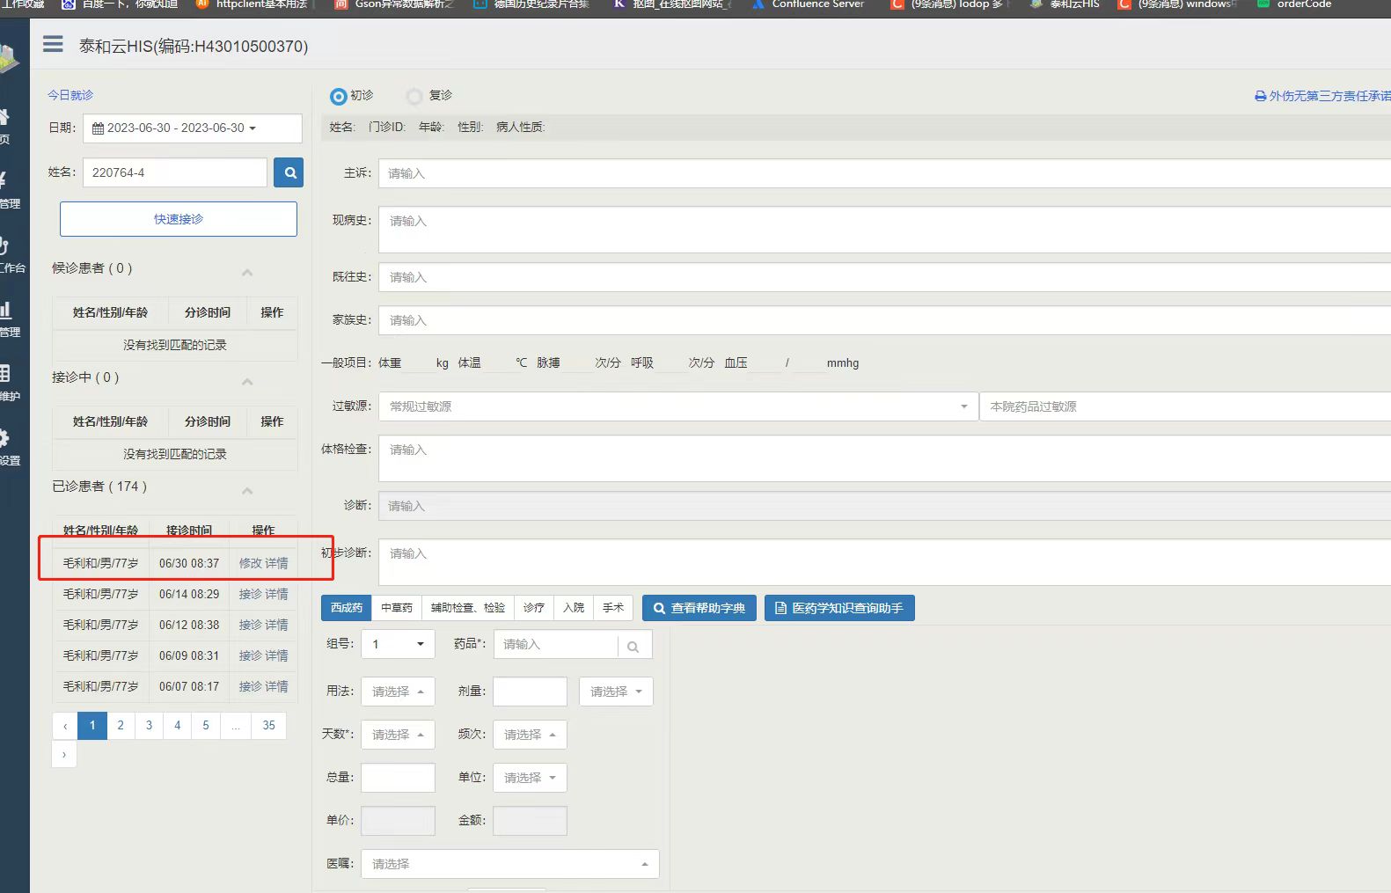Click the 姓名 search input field
The image size is (1391, 893).
[175, 172]
